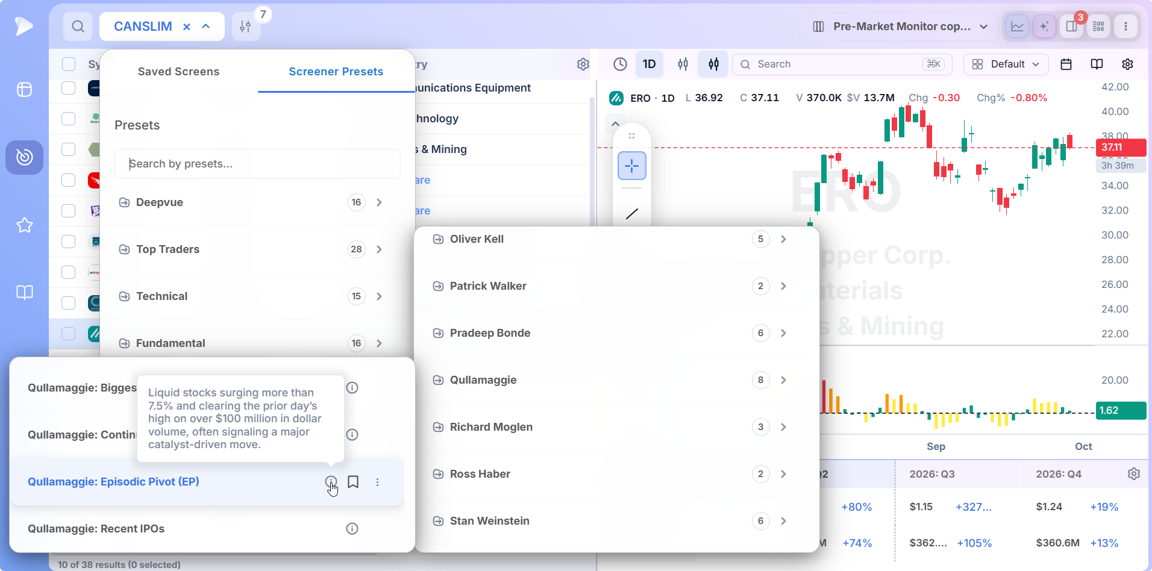1152x571 pixels.
Task: Collapse the chart drawing toolbar chevron
Action: 615,123
